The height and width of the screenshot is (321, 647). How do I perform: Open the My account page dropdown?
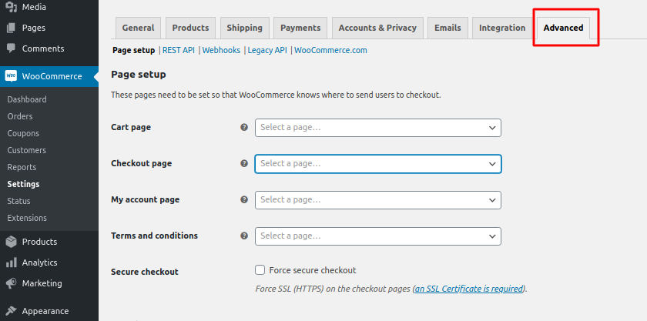[377, 200]
